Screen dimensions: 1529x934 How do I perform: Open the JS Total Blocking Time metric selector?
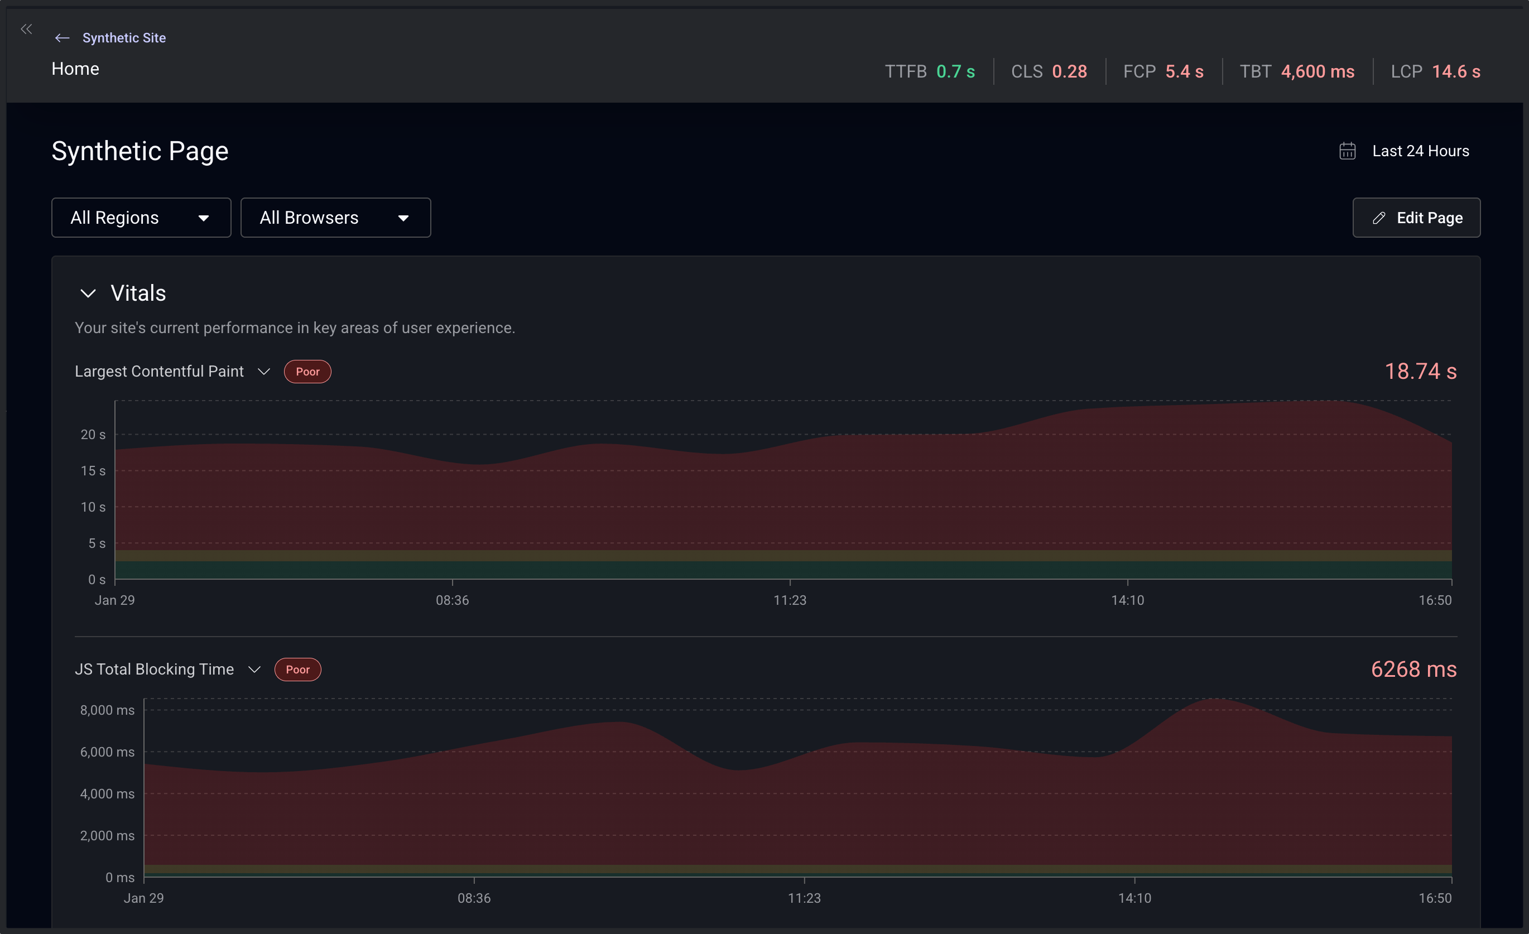(253, 669)
